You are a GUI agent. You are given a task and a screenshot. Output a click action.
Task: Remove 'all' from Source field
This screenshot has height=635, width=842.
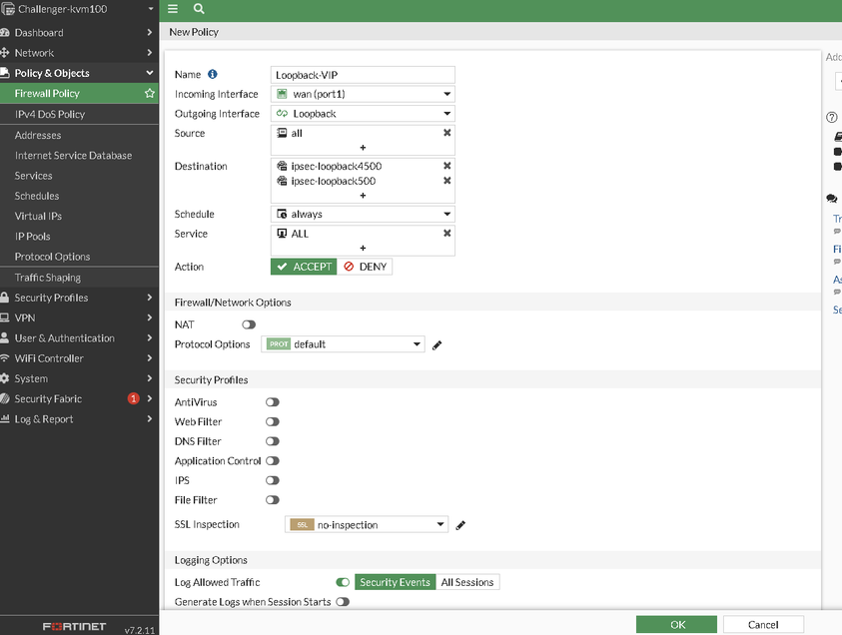[446, 133]
